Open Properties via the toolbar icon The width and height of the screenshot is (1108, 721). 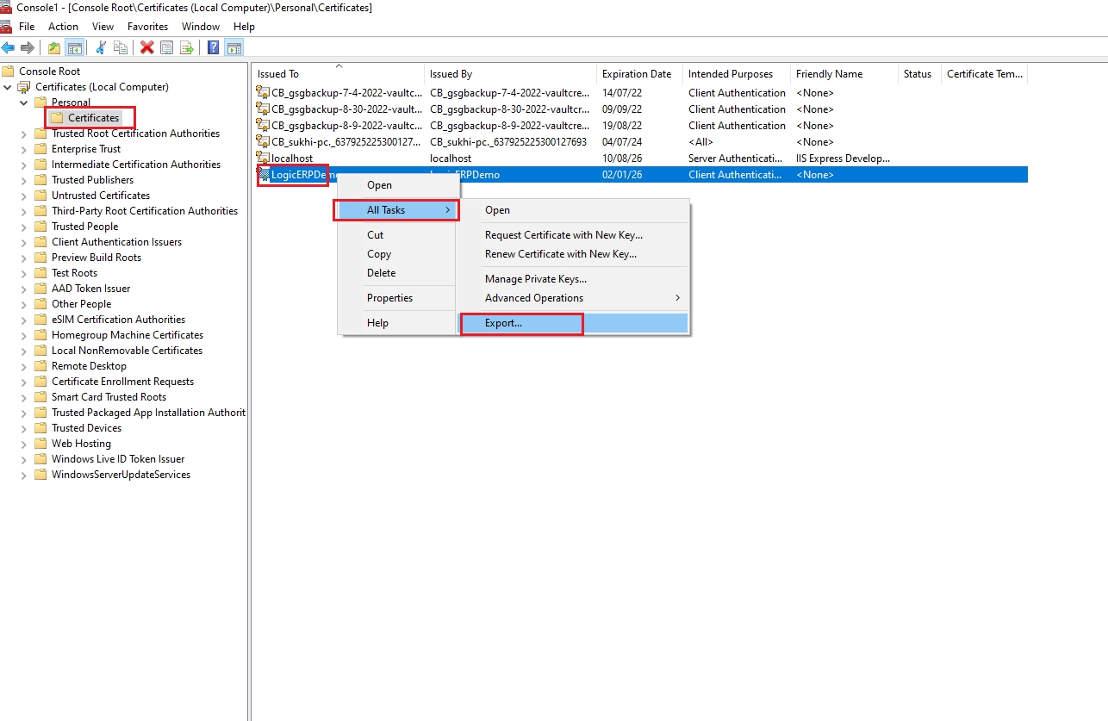pos(167,48)
